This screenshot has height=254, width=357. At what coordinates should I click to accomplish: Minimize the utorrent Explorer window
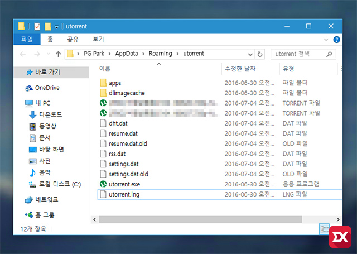point(287,26)
